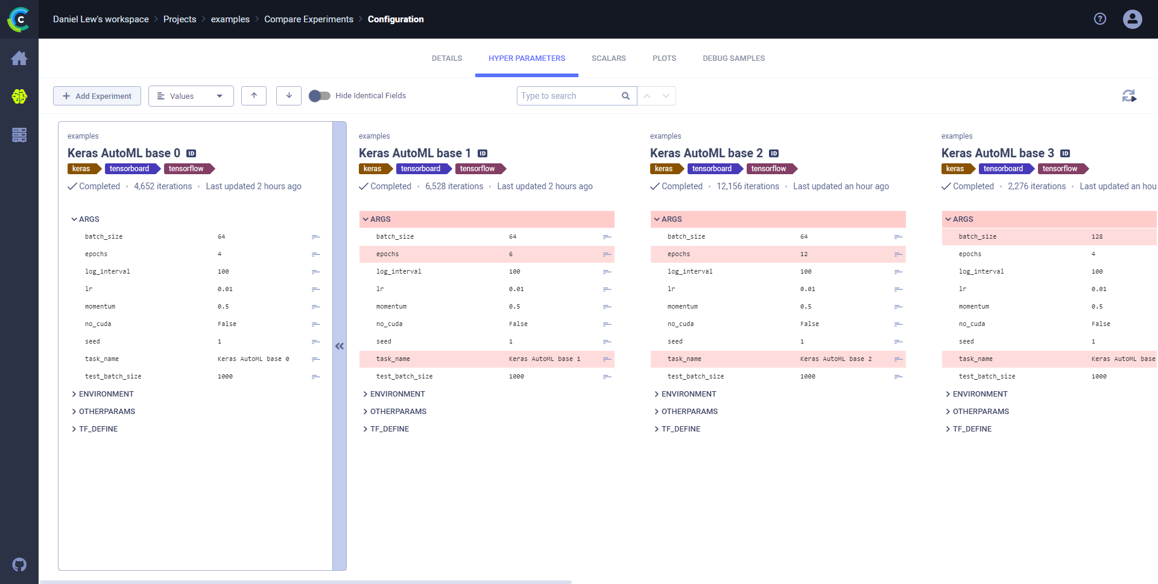Click the ID badge next to Keras AutoML base 0
1158x584 pixels.
(191, 154)
